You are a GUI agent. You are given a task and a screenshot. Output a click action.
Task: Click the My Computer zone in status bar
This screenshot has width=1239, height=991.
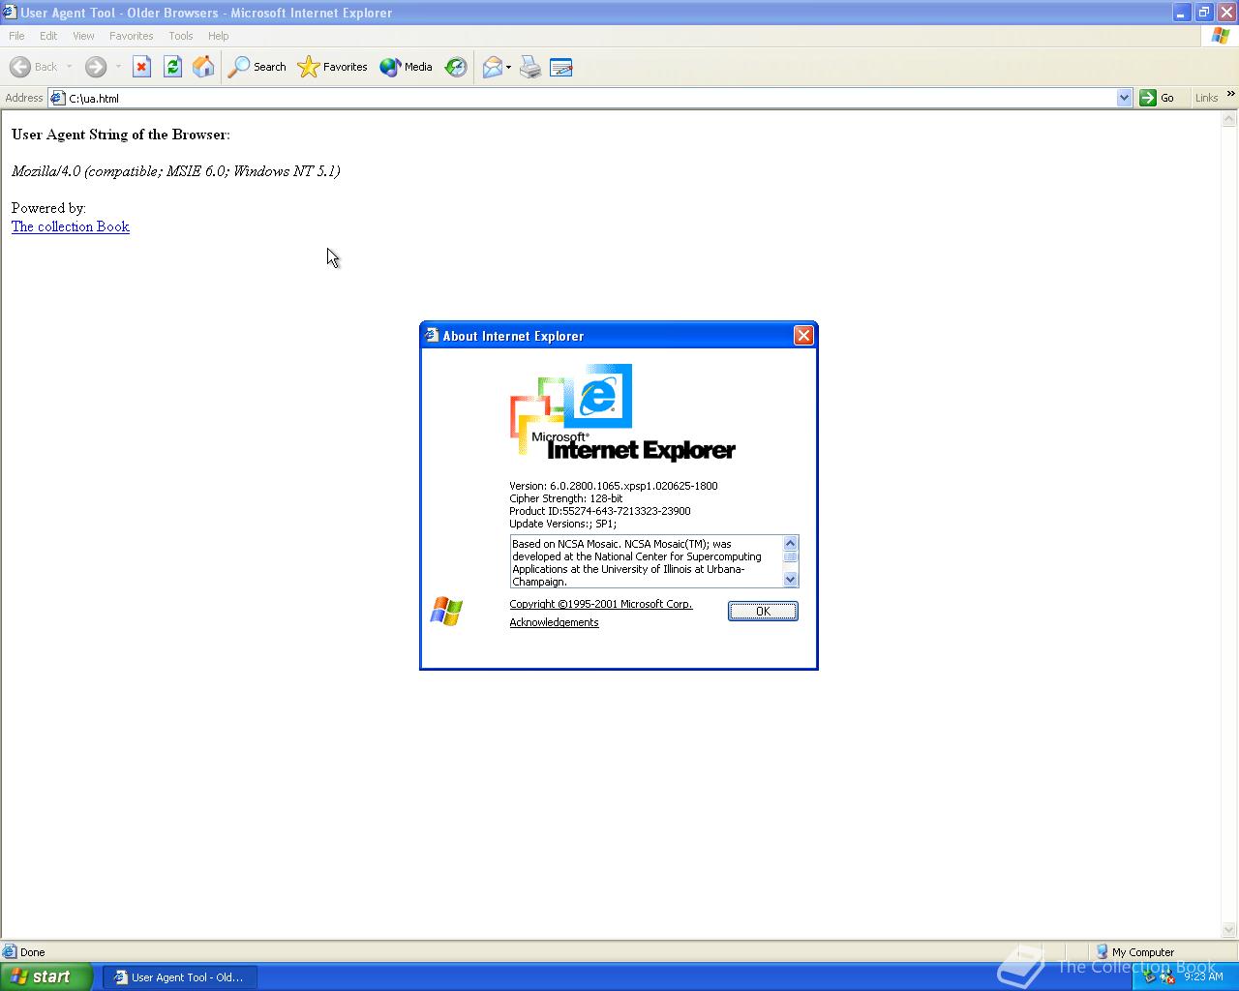pyautogui.click(x=1134, y=952)
